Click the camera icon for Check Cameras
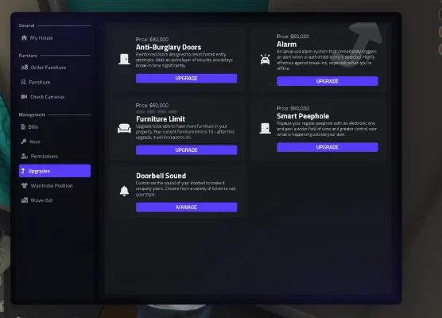The height and width of the screenshot is (318, 442). coord(24,97)
